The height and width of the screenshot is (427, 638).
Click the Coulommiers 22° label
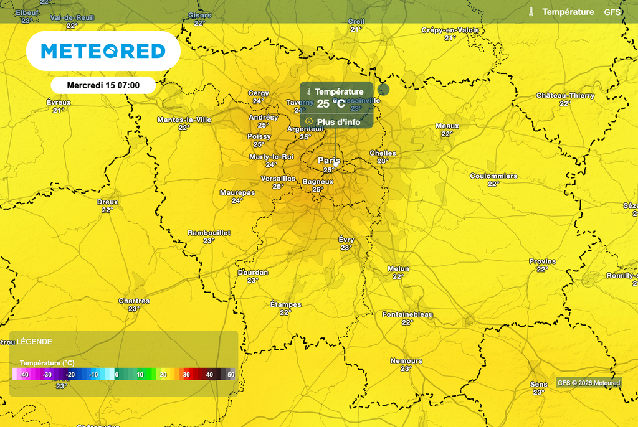[x=493, y=180]
